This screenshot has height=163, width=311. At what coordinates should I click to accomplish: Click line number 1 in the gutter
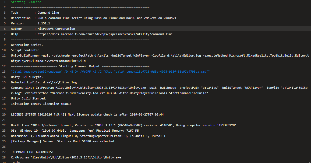coord(5,2)
